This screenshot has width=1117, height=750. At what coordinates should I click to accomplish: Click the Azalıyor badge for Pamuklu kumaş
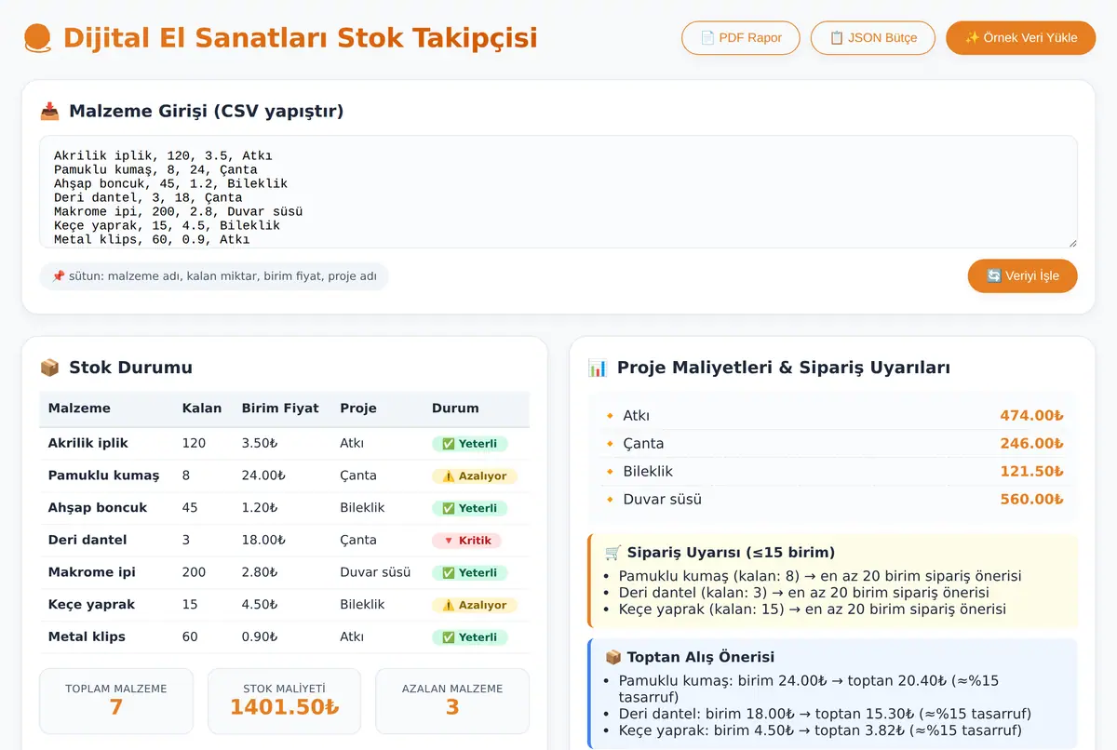475,476
